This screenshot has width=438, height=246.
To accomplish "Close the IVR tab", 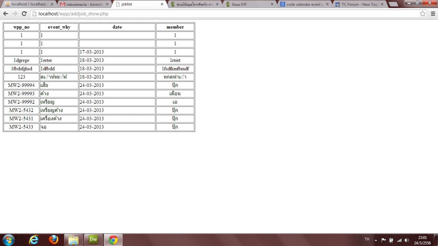I will click(272, 4).
